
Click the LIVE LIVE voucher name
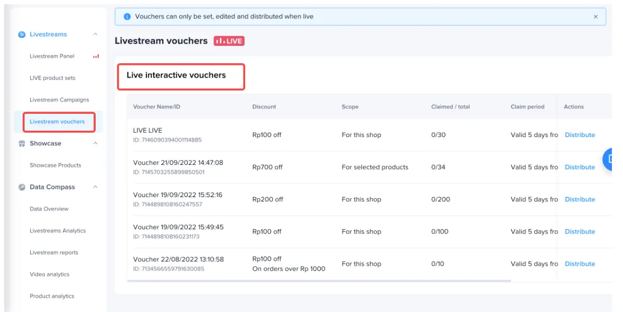pyautogui.click(x=147, y=130)
